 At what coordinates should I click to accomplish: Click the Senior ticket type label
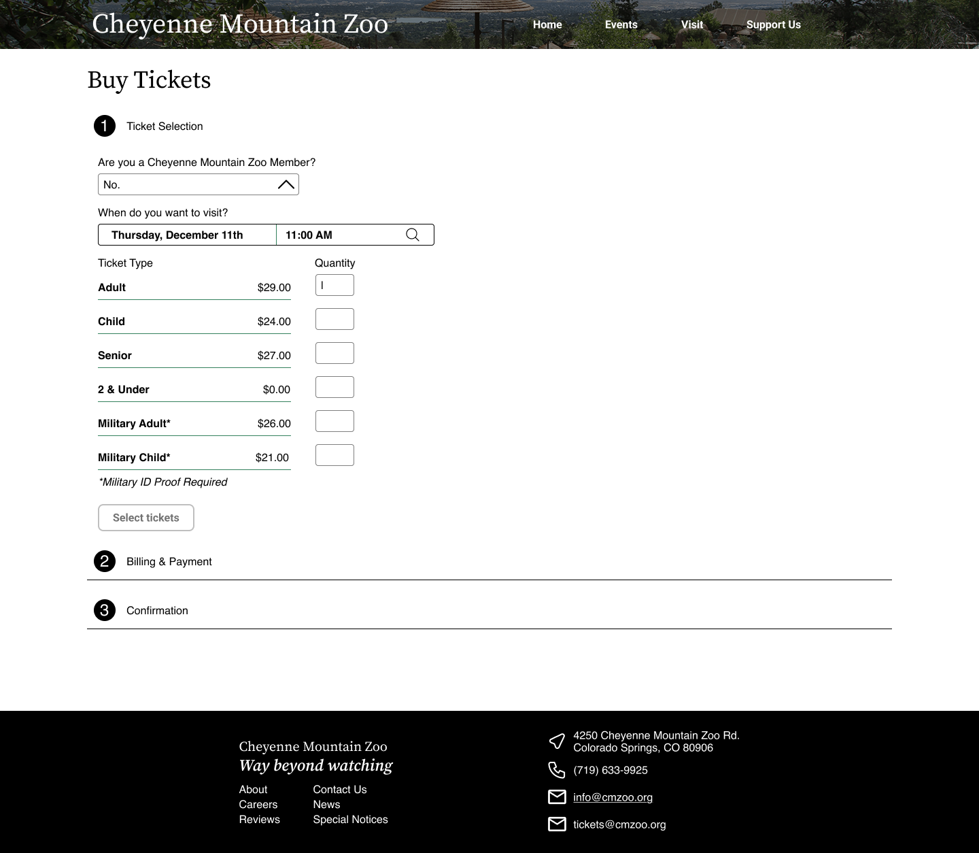(x=115, y=355)
